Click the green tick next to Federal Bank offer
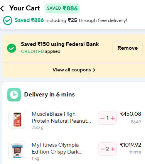The image size is (145, 164). click(12, 48)
